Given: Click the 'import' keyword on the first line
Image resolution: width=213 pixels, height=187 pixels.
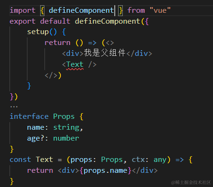Looking at the screenshot, I should 23,10.
